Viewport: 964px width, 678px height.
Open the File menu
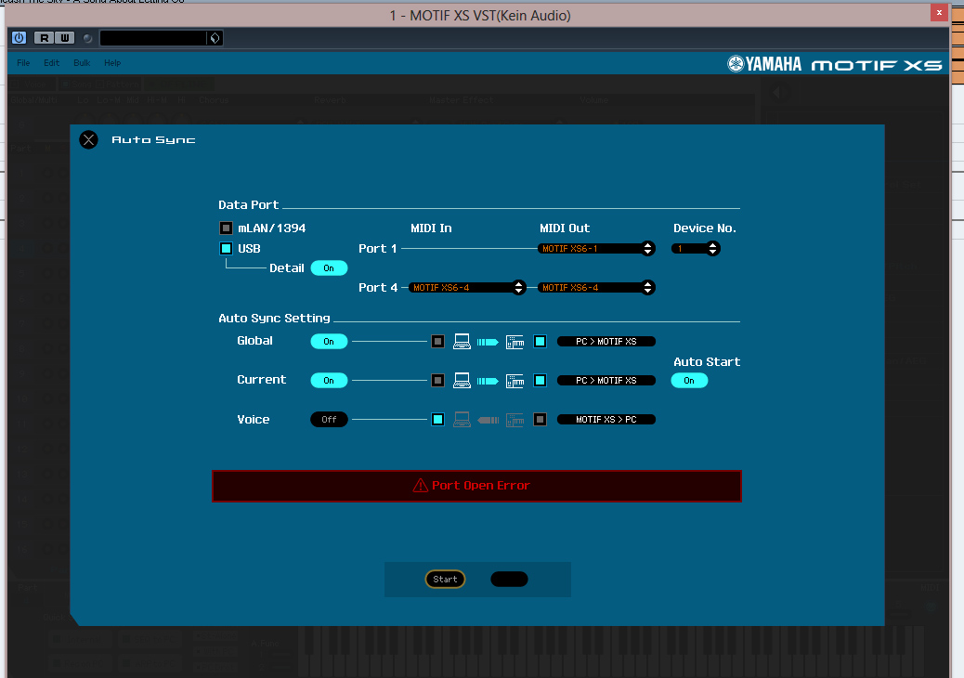point(23,63)
